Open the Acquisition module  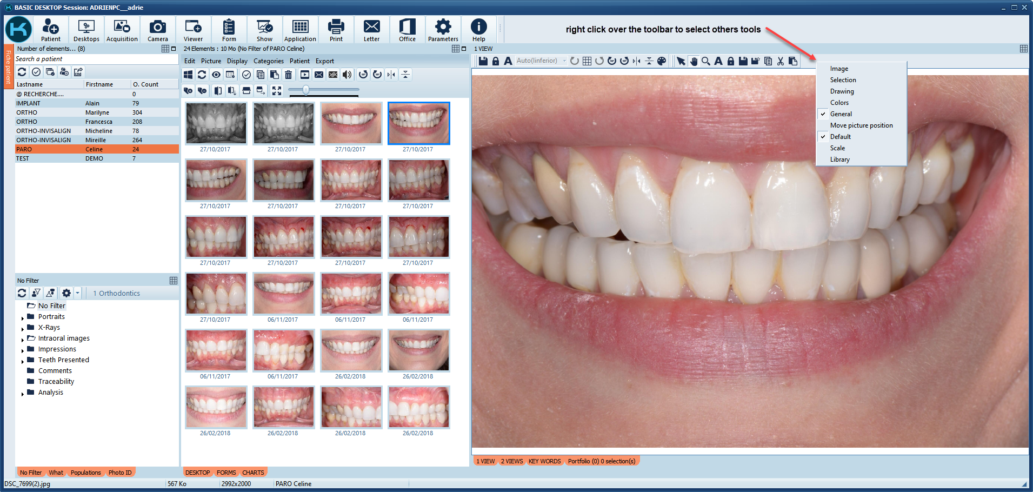[x=122, y=30]
